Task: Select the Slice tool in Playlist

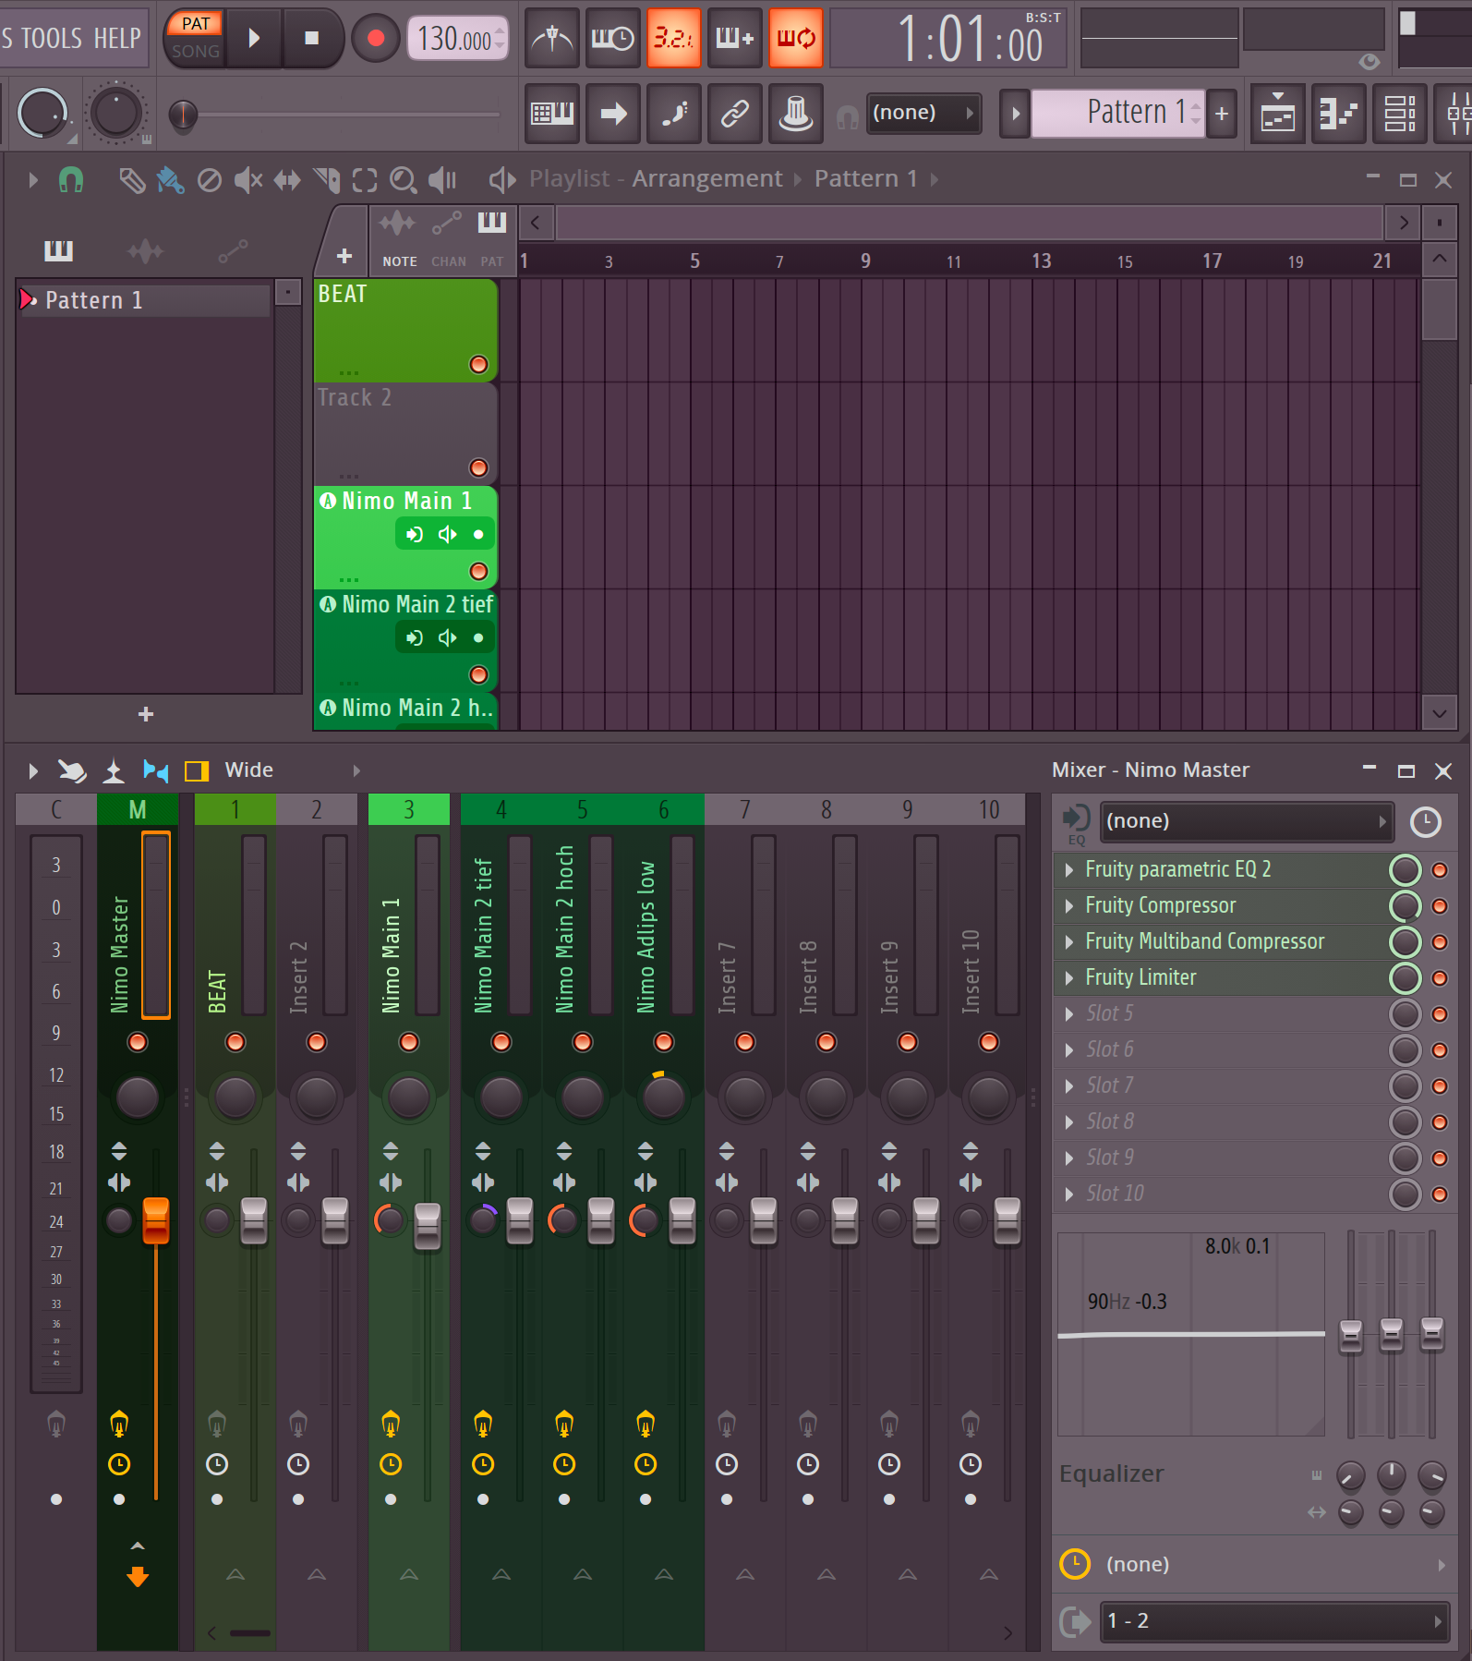Action: [326, 179]
